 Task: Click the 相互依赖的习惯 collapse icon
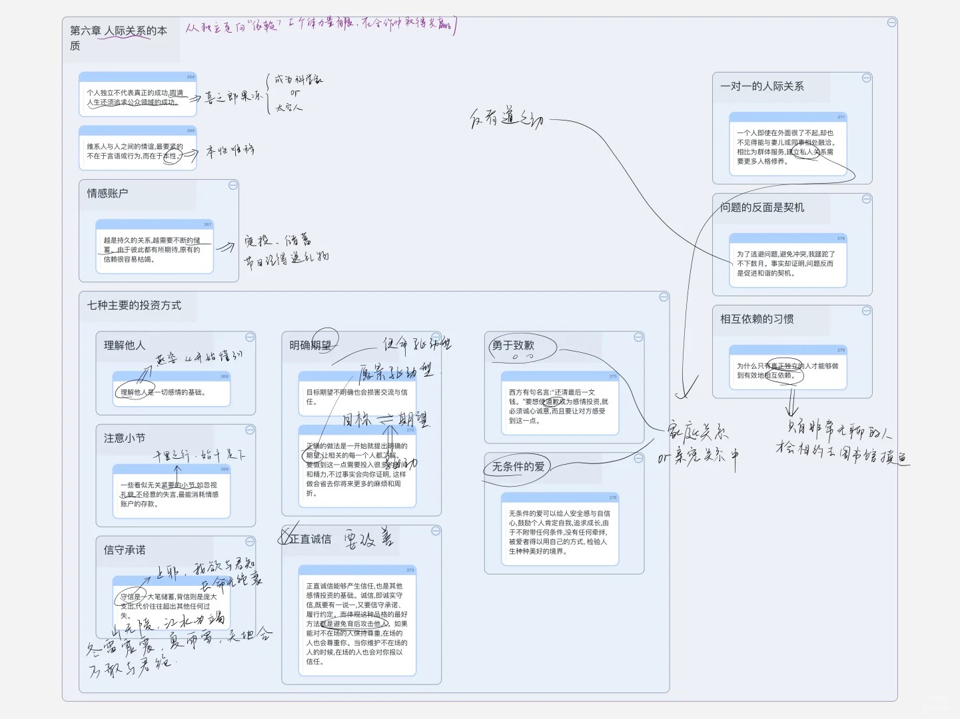866,311
